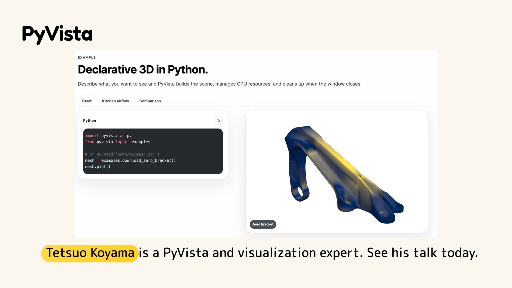Click the 'See his talk today' text
Viewport: 512px width, 288px height.
click(x=422, y=253)
